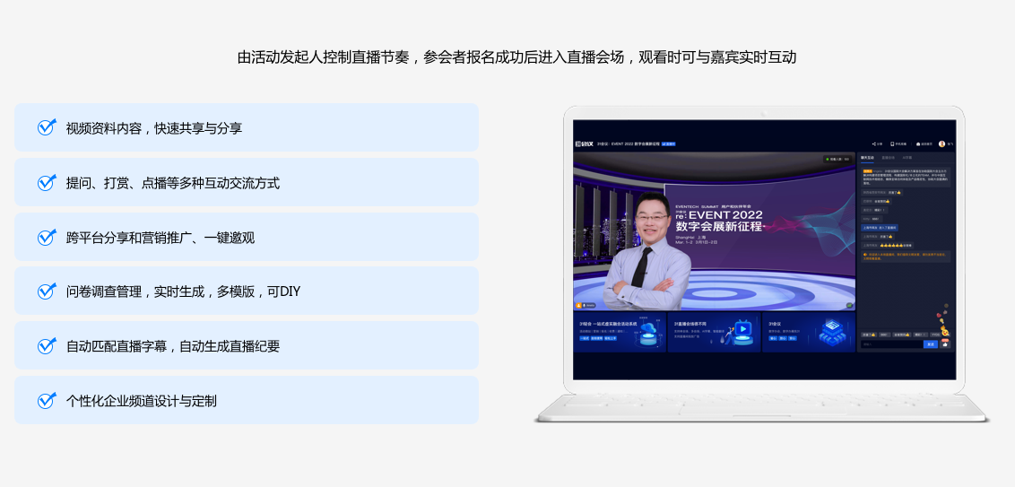The width and height of the screenshot is (1015, 487).
Task: Click the headline 由活动发起人控制直播节奏
Action: pos(324,57)
